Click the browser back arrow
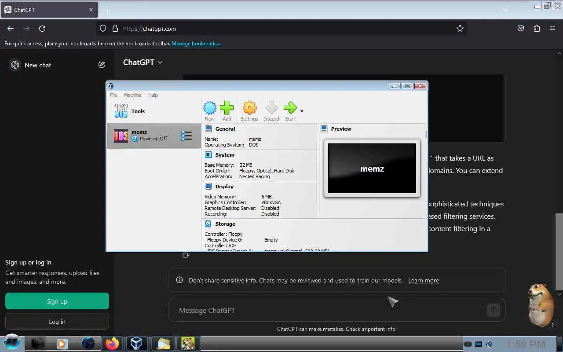The width and height of the screenshot is (563, 352). click(x=11, y=29)
